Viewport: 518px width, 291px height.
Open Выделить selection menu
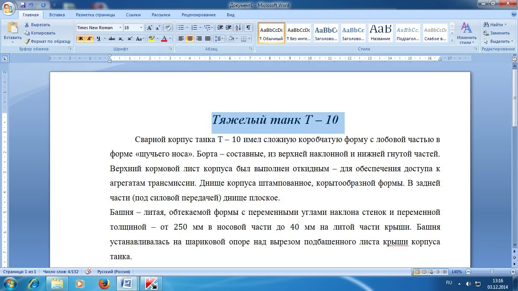point(499,41)
